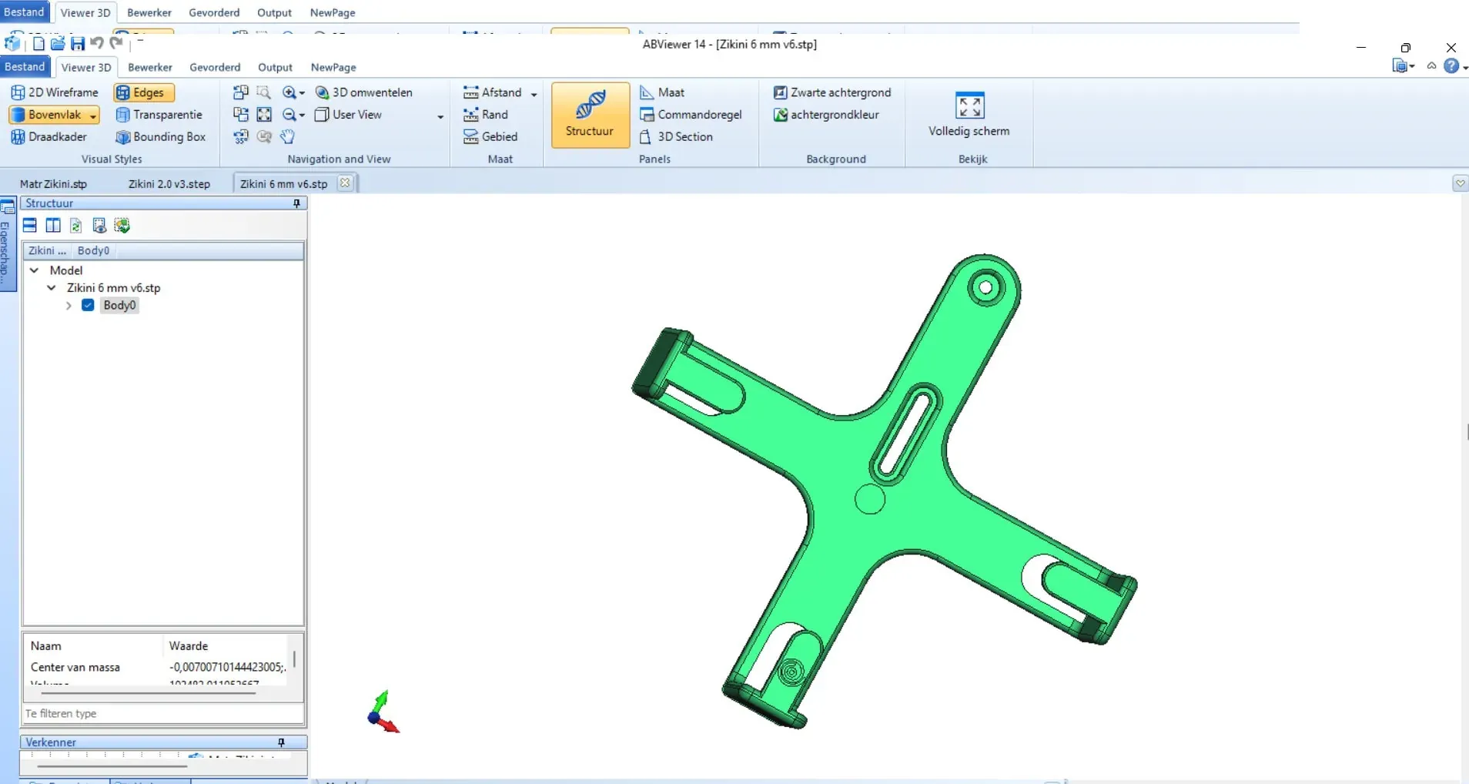Save the file with the diskette icon

coord(78,44)
